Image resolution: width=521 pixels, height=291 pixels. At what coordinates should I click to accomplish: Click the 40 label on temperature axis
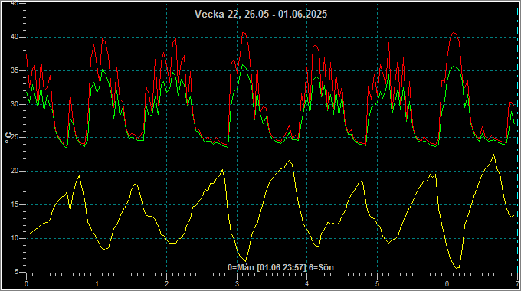coord(15,37)
